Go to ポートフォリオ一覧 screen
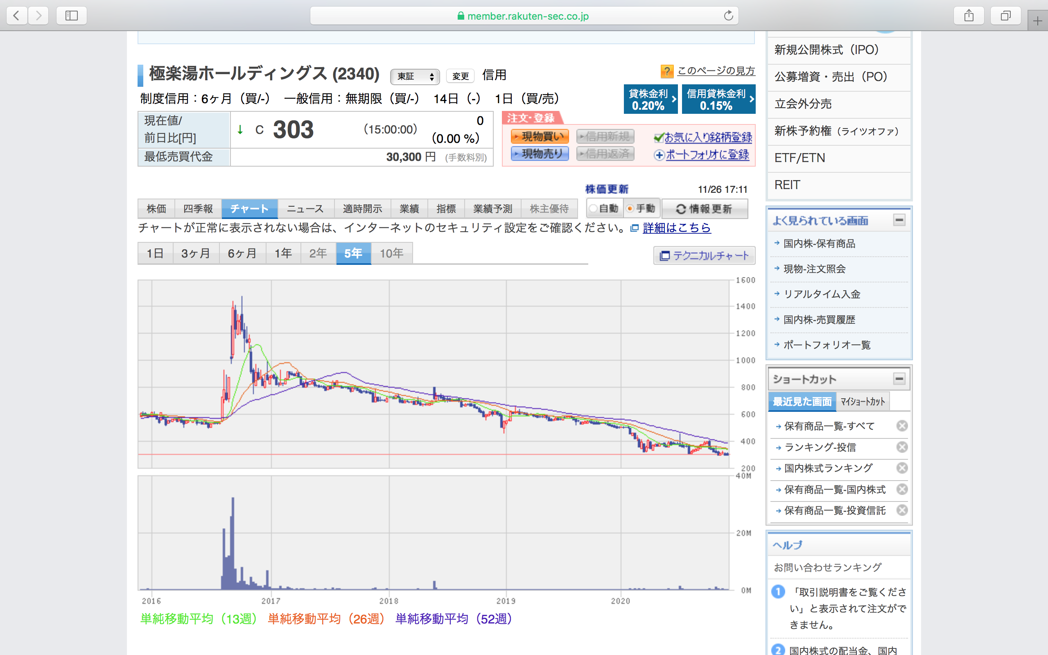 (x=827, y=345)
